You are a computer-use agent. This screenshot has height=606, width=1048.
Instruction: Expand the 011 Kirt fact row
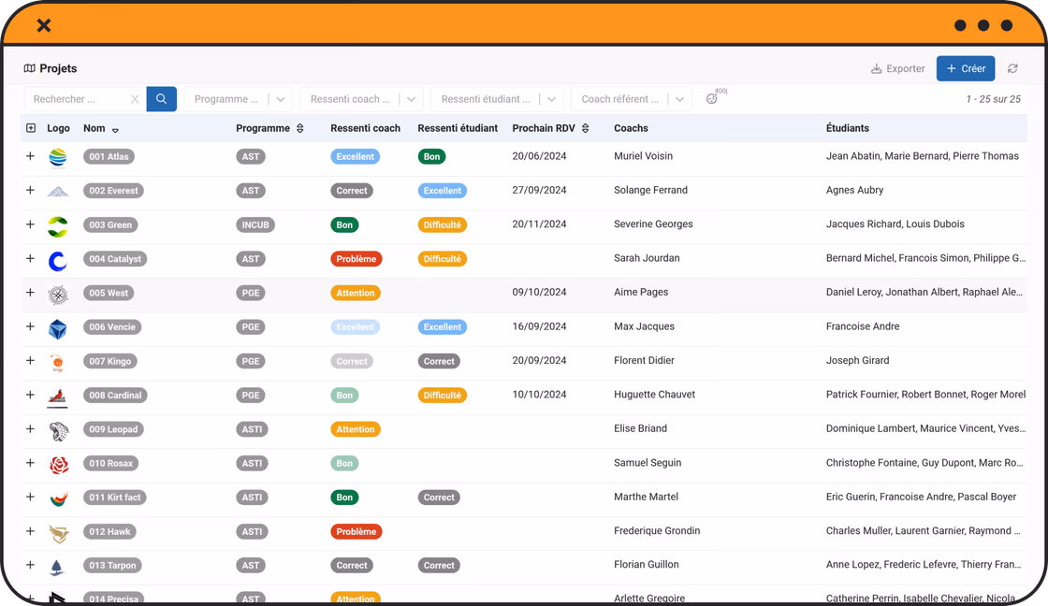[x=30, y=497]
